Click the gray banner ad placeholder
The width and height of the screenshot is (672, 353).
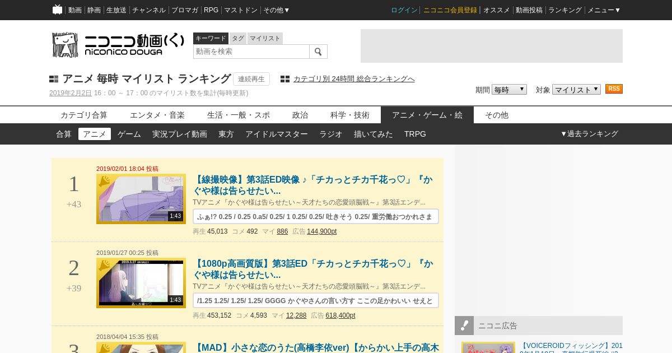click(492, 46)
